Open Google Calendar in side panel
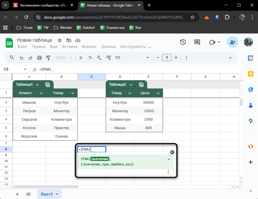The width and height of the screenshot is (258, 199). point(251,58)
